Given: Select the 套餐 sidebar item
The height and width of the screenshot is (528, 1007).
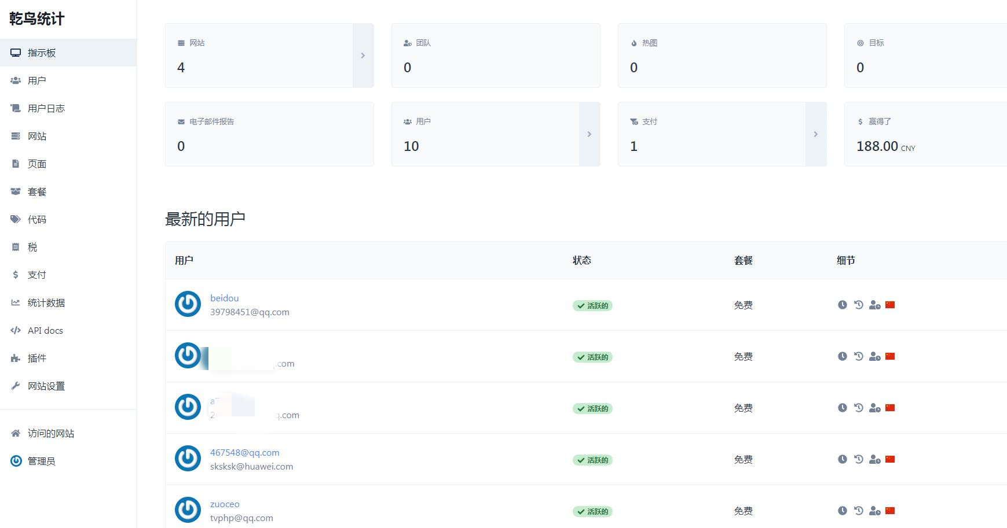Looking at the screenshot, I should point(37,191).
